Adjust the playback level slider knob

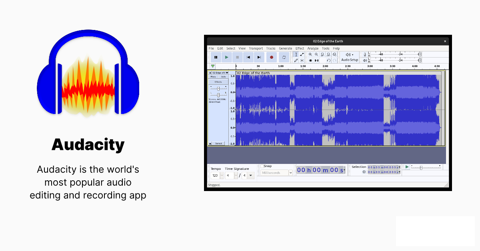tap(419, 60)
